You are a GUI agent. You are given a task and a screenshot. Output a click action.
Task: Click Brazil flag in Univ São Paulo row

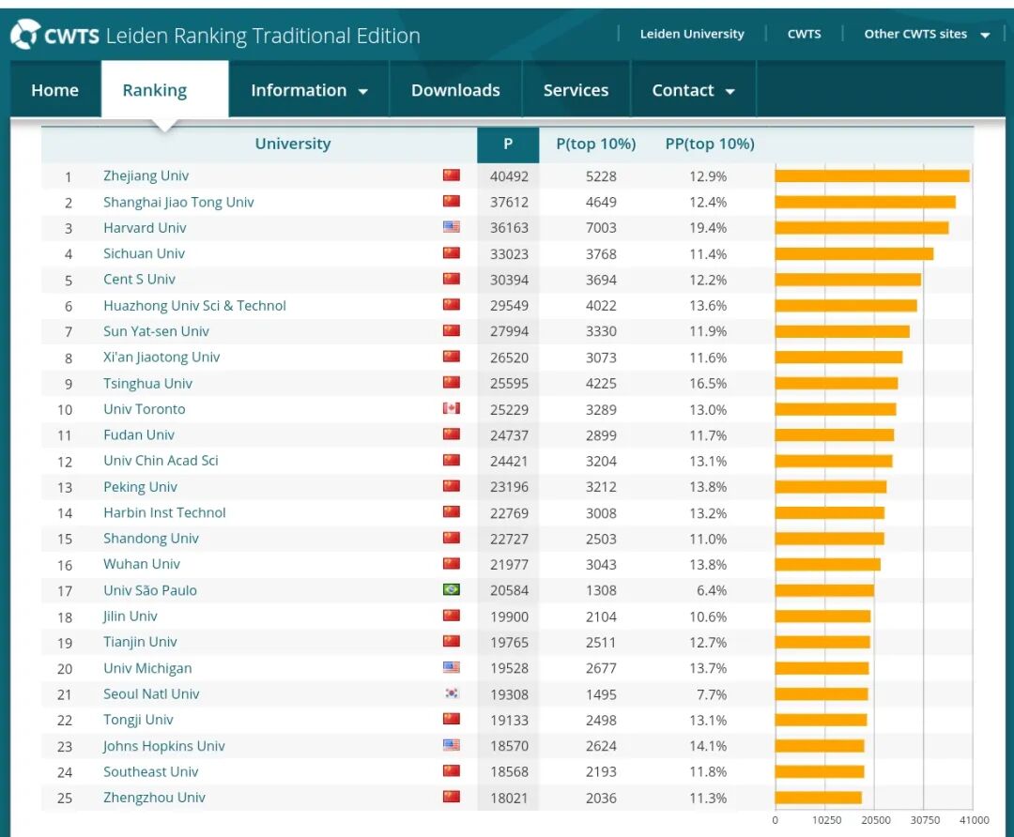(452, 589)
